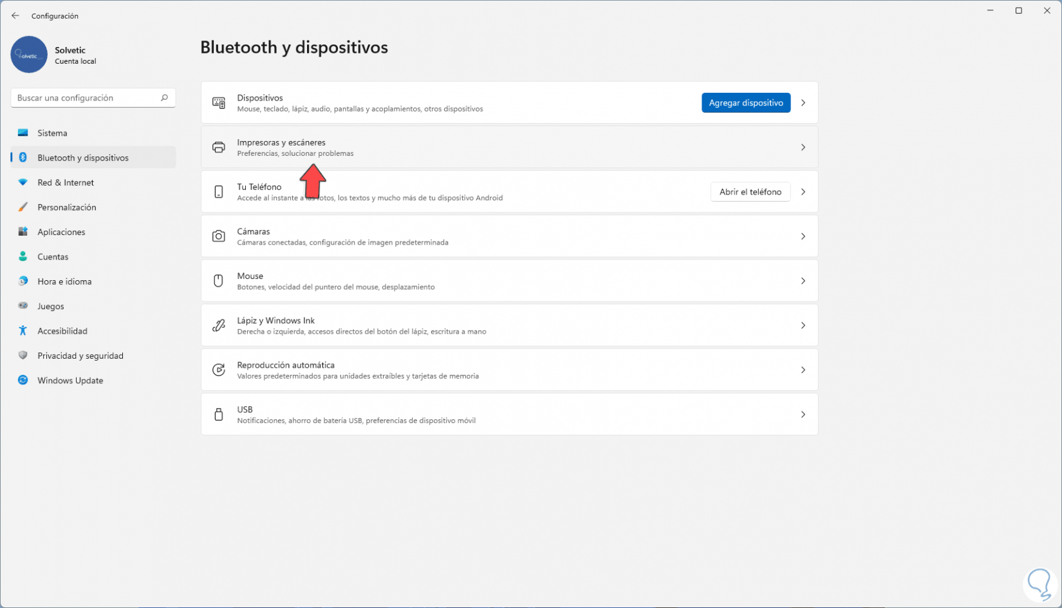Click the pen icon for Lápiz y Windows Ink
The image size is (1062, 608).
219,325
